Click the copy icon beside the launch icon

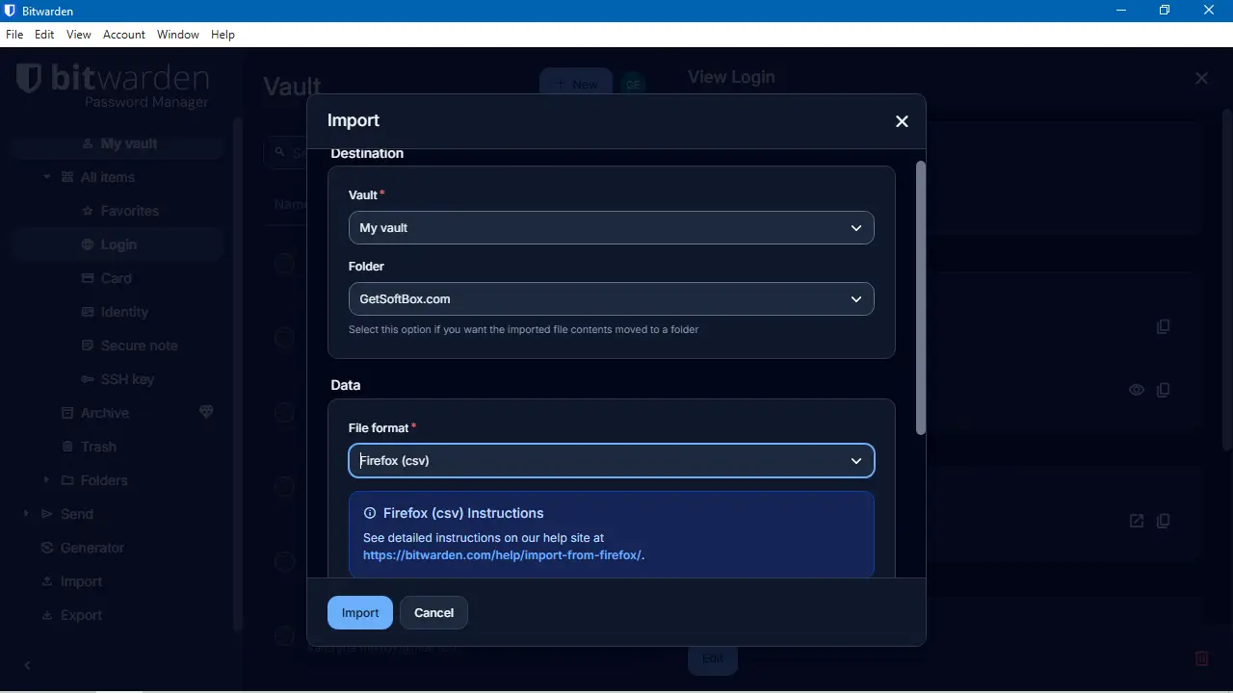click(x=1164, y=521)
